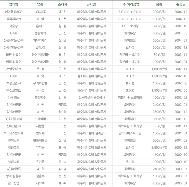Click the 210㎥/일 capacity cell
This screenshot has height=187, width=189.
(159, 169)
